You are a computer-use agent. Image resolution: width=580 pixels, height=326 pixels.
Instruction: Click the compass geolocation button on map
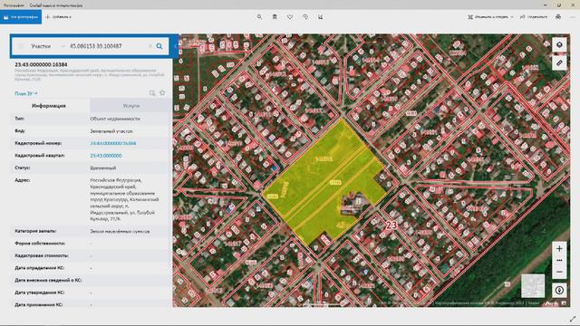pyautogui.click(x=559, y=290)
